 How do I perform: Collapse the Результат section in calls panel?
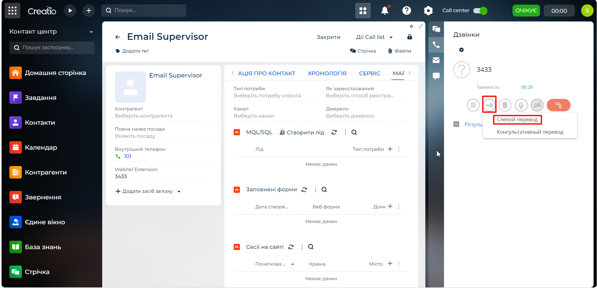coord(456,124)
